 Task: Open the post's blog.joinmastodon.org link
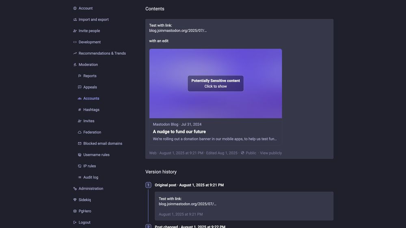[178, 30]
